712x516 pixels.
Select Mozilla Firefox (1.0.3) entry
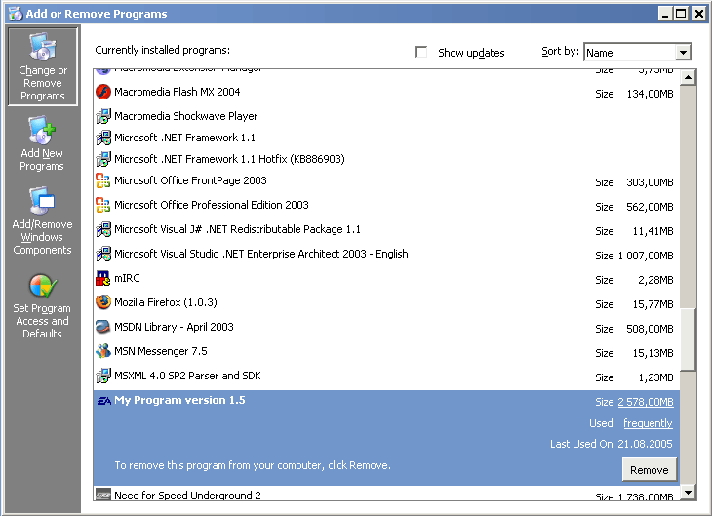pos(165,302)
